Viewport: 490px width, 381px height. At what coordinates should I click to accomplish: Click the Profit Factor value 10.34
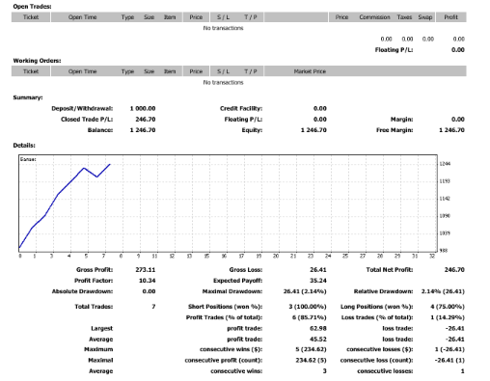click(147, 281)
